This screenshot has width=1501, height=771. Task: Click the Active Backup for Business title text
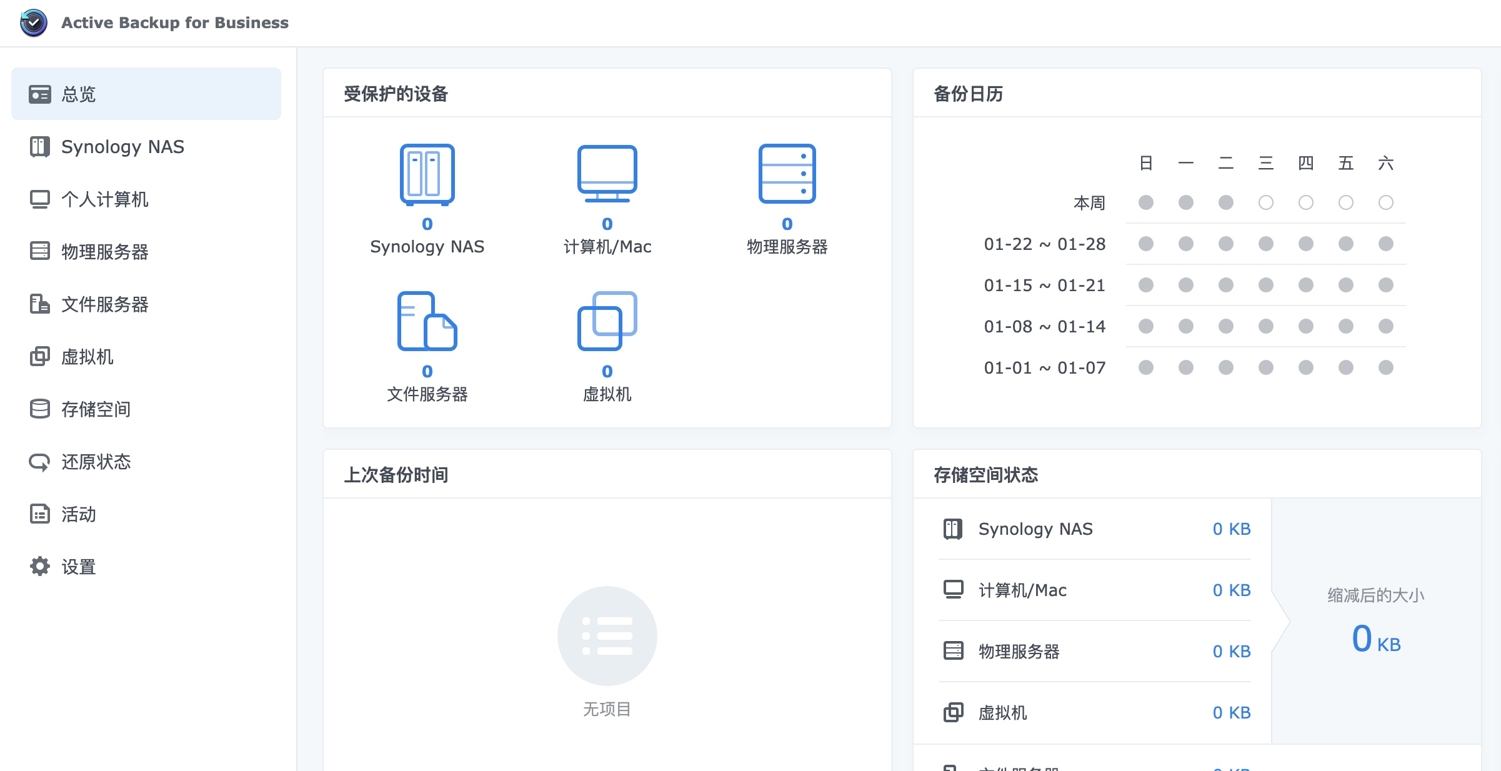[x=175, y=22]
